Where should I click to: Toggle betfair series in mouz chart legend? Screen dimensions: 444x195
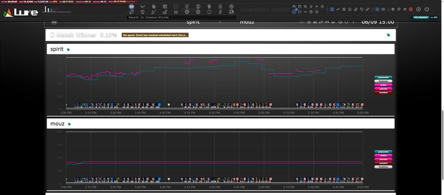[x=383, y=156]
